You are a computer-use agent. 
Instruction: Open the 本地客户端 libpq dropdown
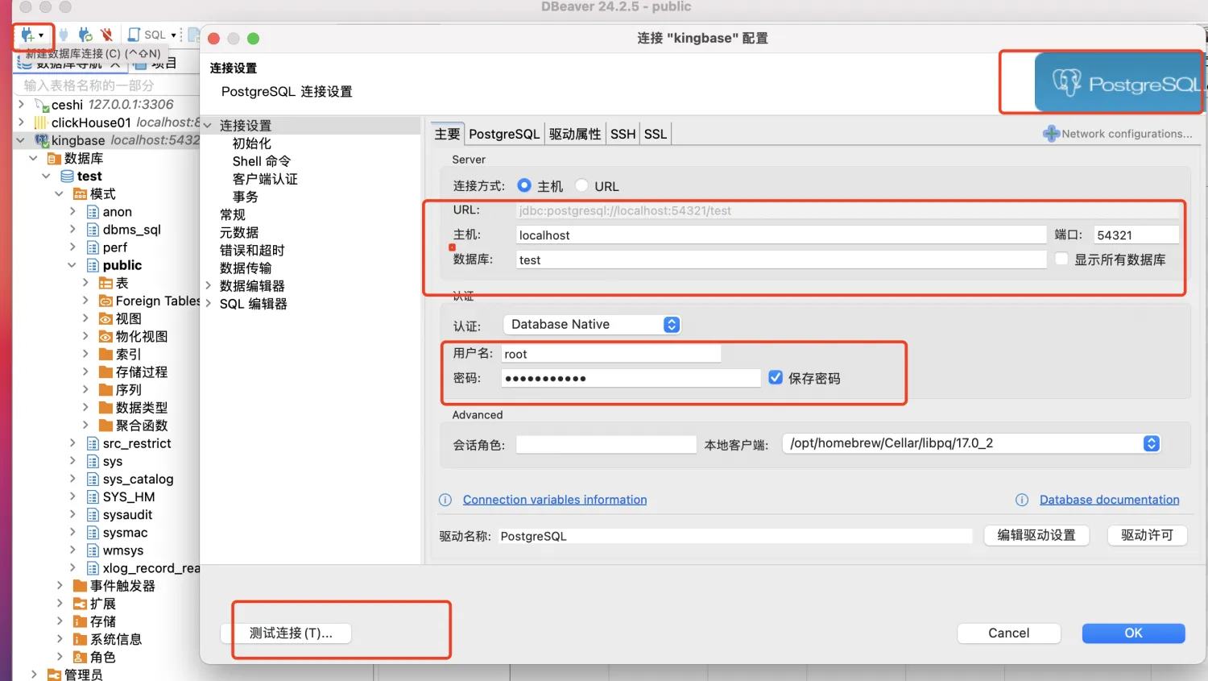click(1151, 443)
